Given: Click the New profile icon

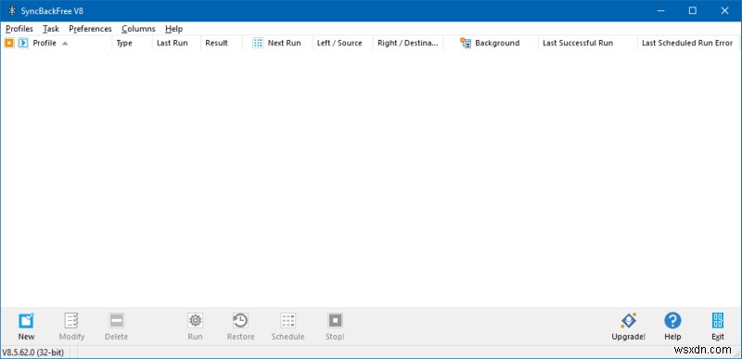Looking at the screenshot, I should (x=26, y=321).
